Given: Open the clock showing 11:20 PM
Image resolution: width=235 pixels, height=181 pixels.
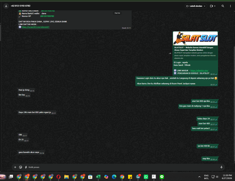Looking at the screenshot, I should point(227,177).
